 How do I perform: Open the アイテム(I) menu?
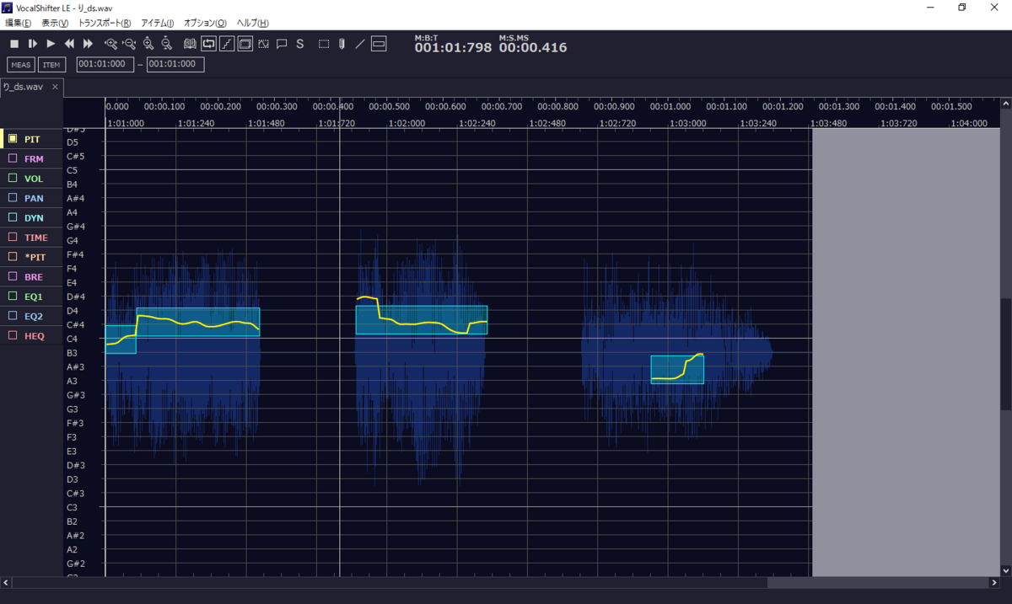click(x=158, y=23)
